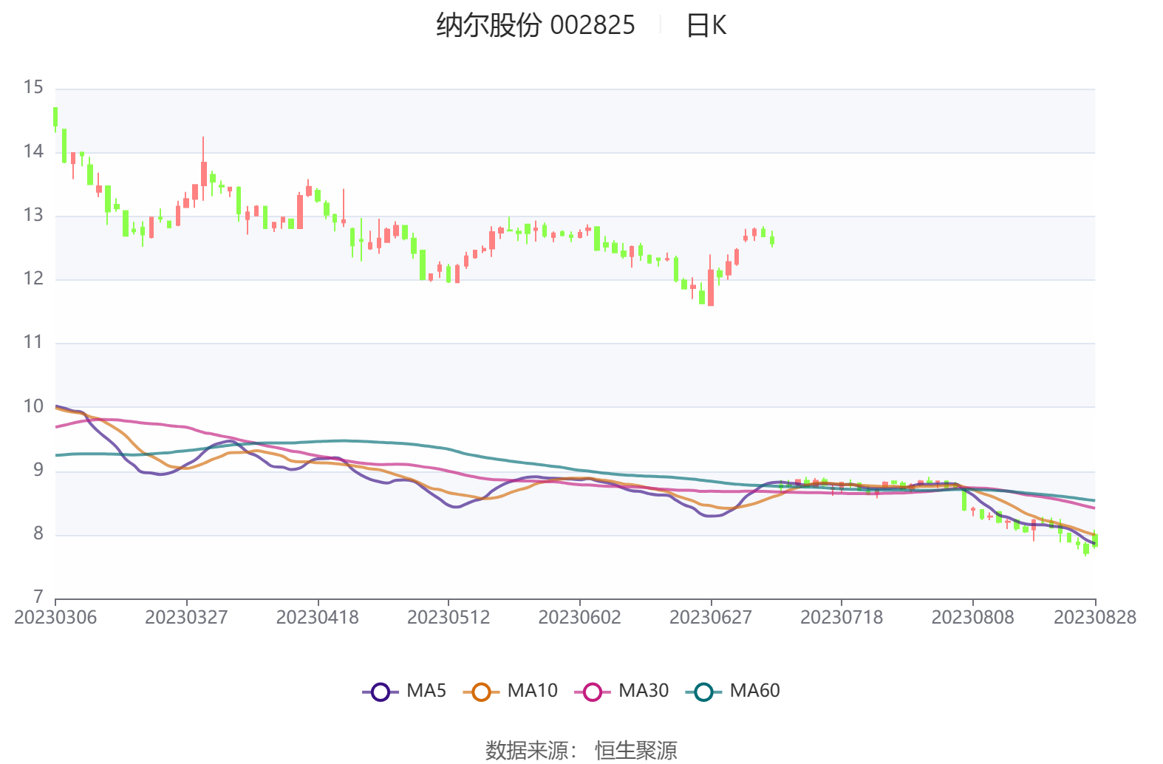This screenshot has height=764, width=1163.
Task: Toggle the MA30 legend text label
Action: pyautogui.click(x=643, y=691)
